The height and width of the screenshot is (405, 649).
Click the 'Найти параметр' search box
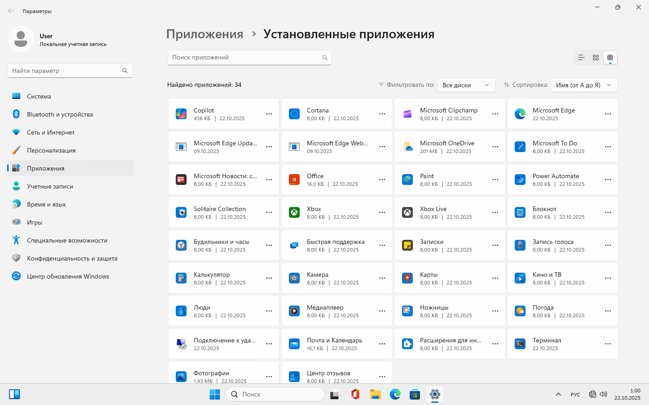[x=65, y=71]
